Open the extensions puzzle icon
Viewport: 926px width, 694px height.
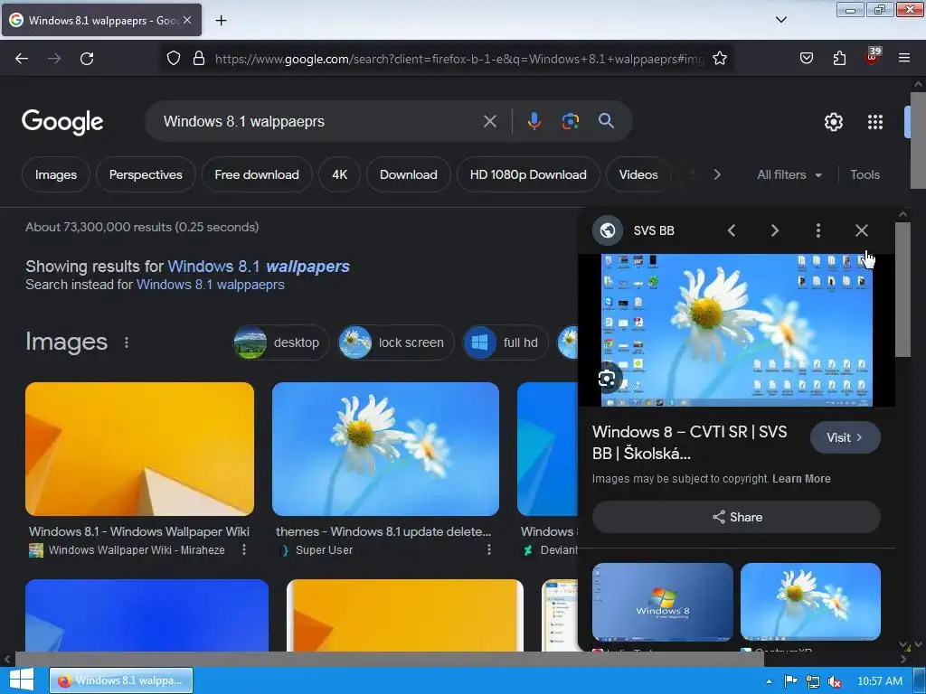[839, 59]
